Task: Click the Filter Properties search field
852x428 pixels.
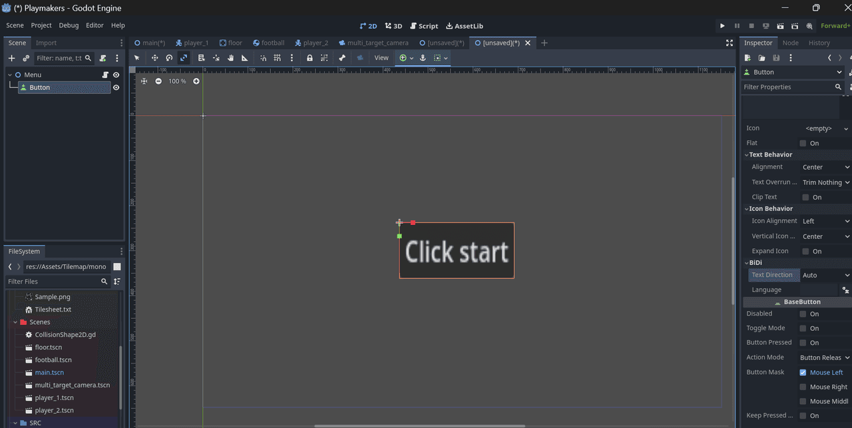Action: pyautogui.click(x=787, y=87)
